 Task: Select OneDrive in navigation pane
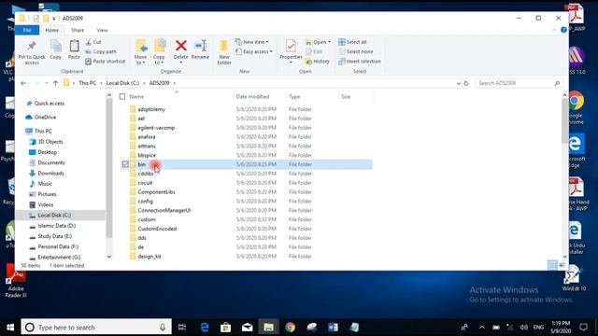[45, 118]
